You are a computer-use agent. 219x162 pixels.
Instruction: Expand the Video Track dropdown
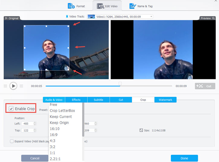click(151, 17)
